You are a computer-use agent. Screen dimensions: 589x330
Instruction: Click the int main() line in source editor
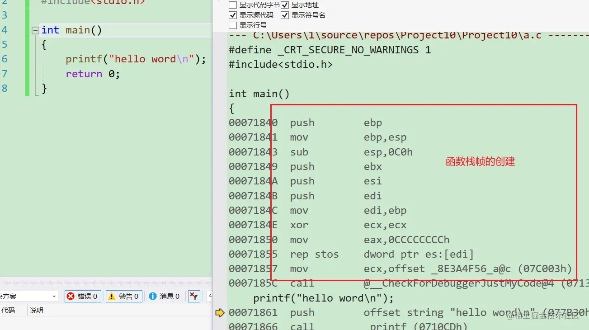pyautogui.click(x=72, y=30)
